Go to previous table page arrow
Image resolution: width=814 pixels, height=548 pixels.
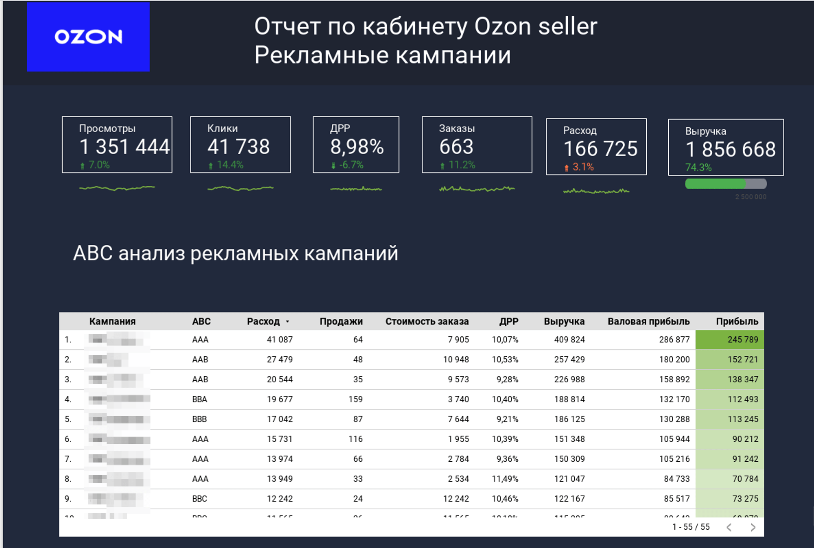(x=729, y=527)
